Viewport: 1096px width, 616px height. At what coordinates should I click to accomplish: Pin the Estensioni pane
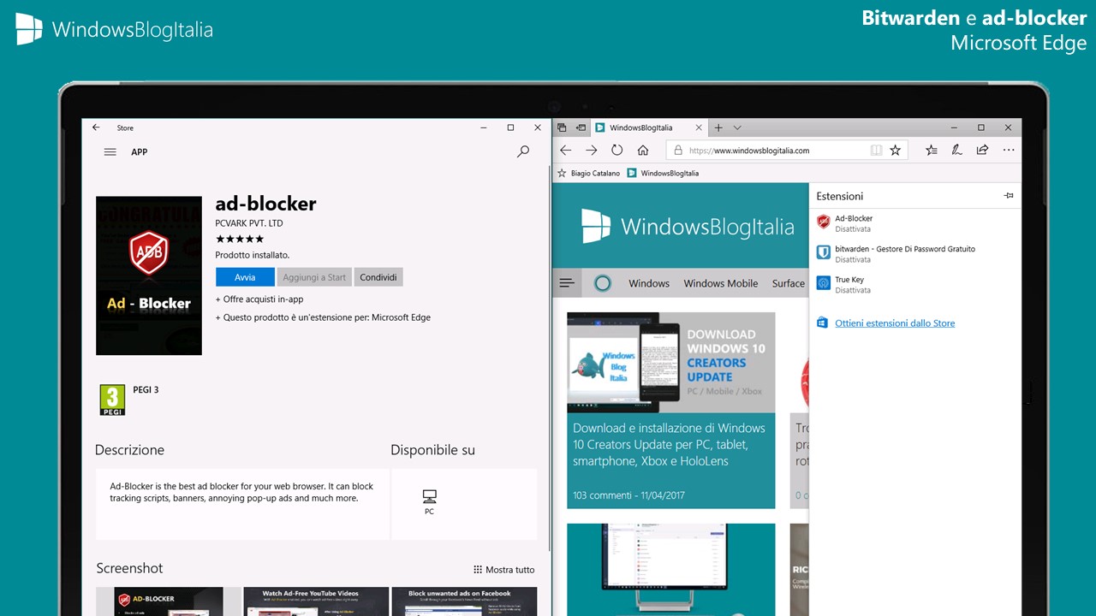click(1009, 196)
